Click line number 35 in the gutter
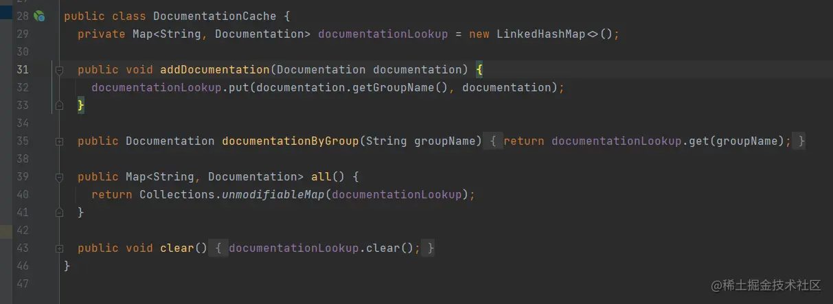 tap(22, 141)
